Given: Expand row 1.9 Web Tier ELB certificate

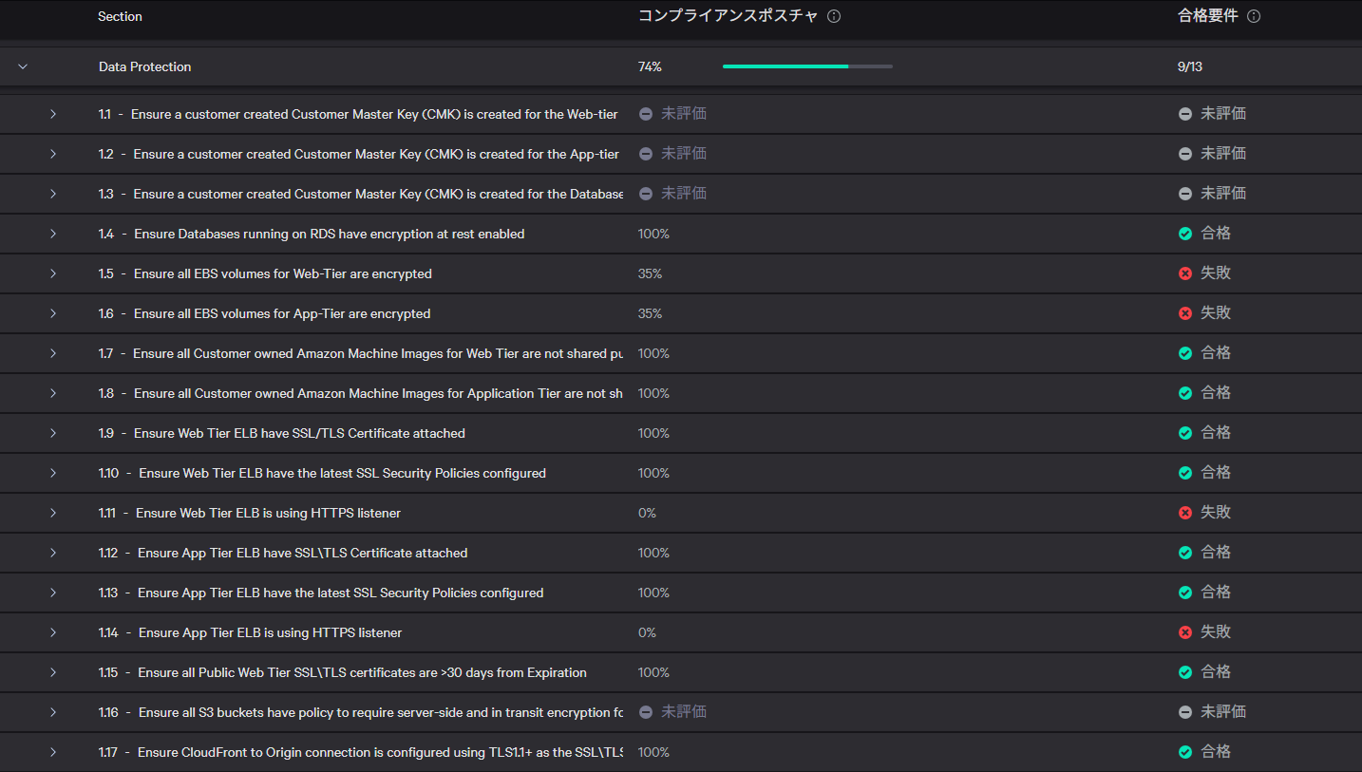Looking at the screenshot, I should (x=53, y=433).
